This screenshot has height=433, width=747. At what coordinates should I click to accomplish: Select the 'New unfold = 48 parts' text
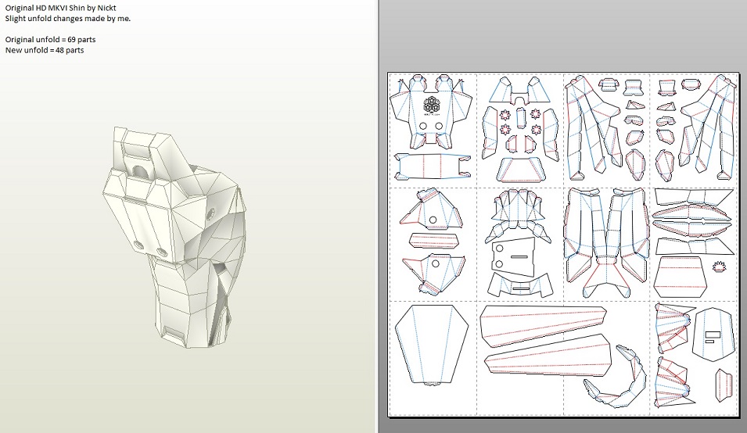[45, 50]
